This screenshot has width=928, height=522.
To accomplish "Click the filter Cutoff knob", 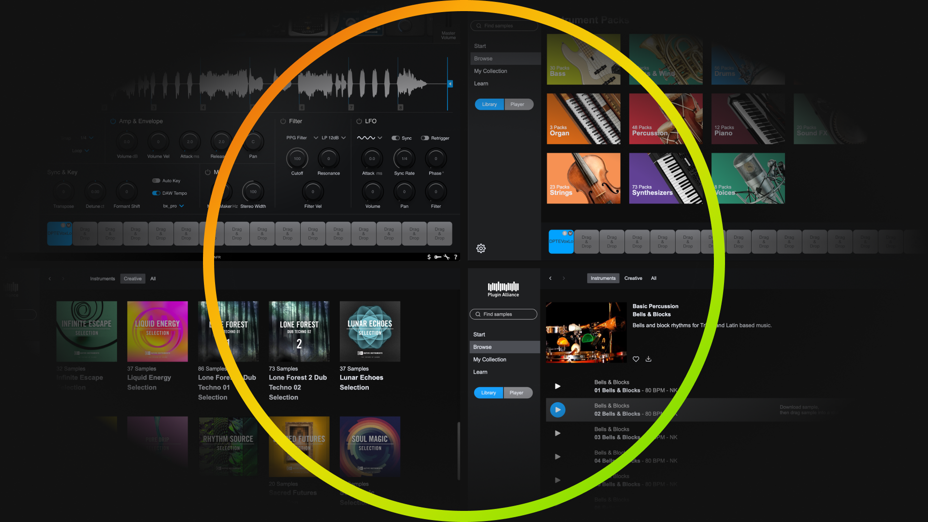I will click(x=297, y=159).
